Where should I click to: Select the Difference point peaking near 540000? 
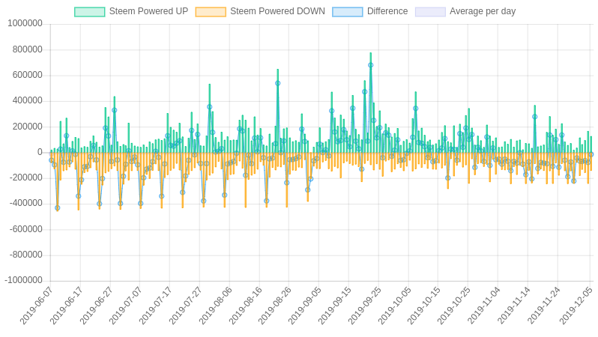pyautogui.click(x=277, y=83)
